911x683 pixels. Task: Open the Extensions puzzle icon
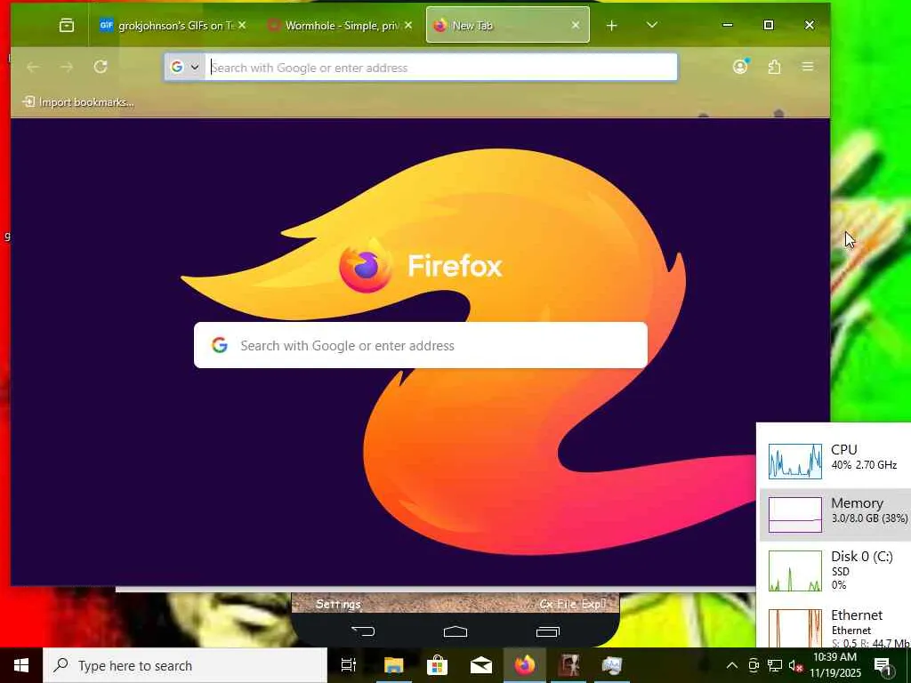[774, 67]
